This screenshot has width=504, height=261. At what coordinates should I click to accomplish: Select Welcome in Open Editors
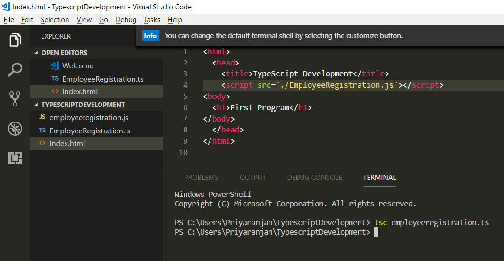[96, 65]
